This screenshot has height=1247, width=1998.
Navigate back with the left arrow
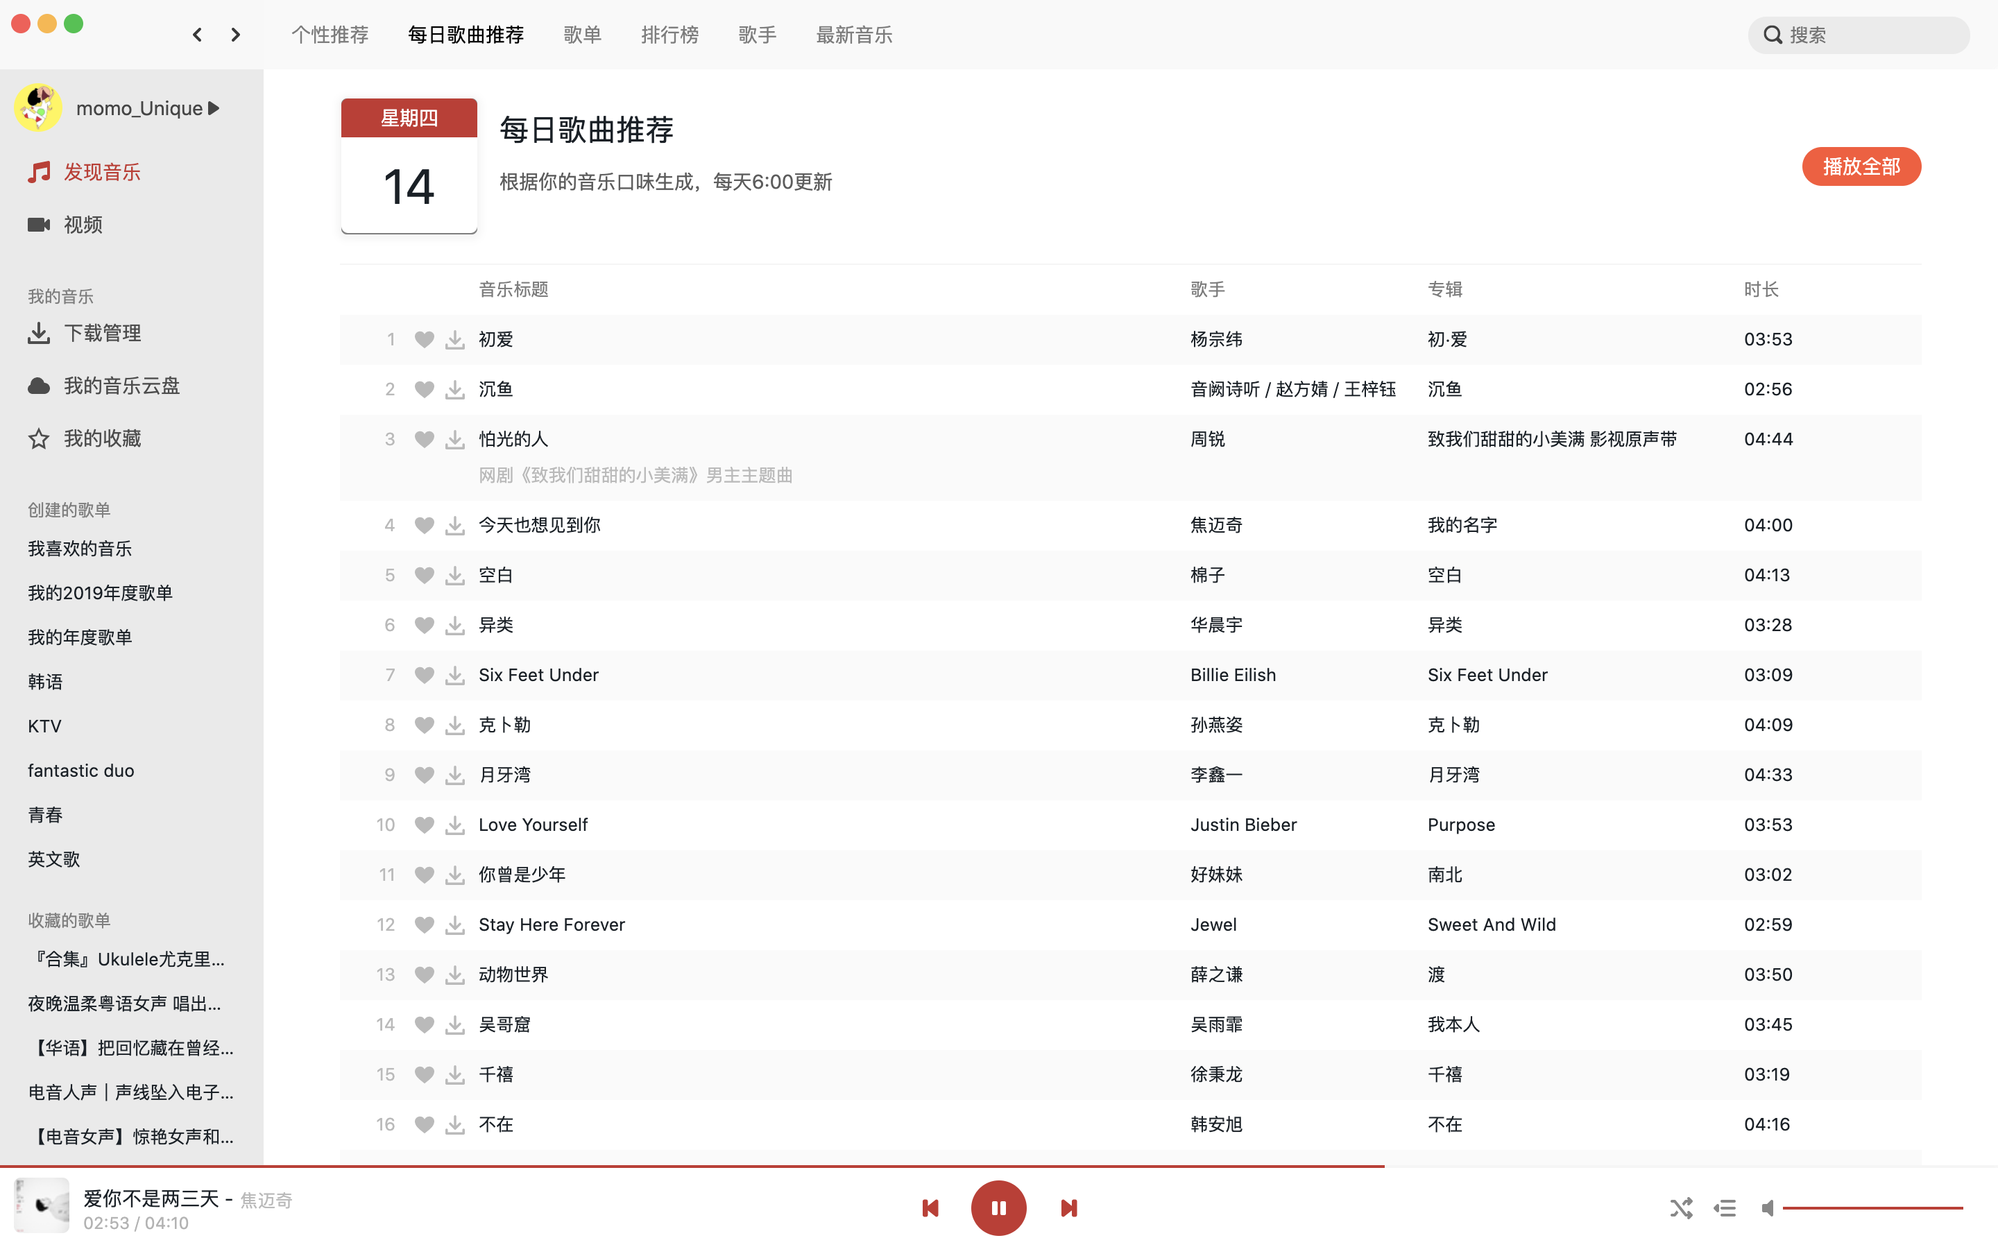coord(197,35)
